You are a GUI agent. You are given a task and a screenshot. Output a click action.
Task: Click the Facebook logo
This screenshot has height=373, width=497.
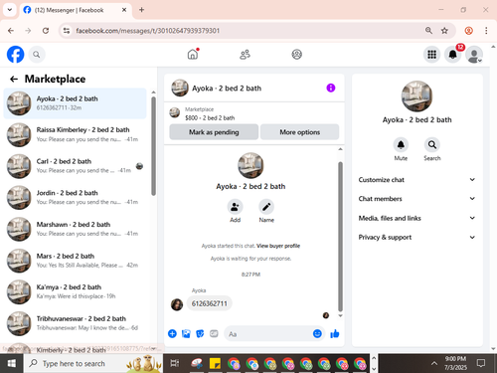click(16, 55)
